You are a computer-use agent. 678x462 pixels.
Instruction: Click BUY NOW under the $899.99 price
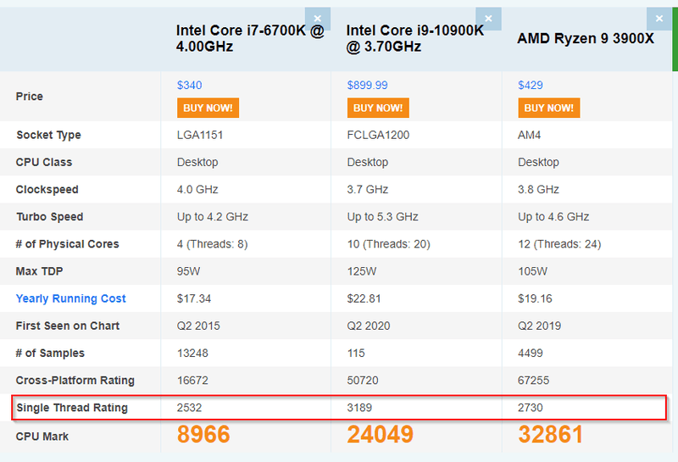tap(378, 108)
